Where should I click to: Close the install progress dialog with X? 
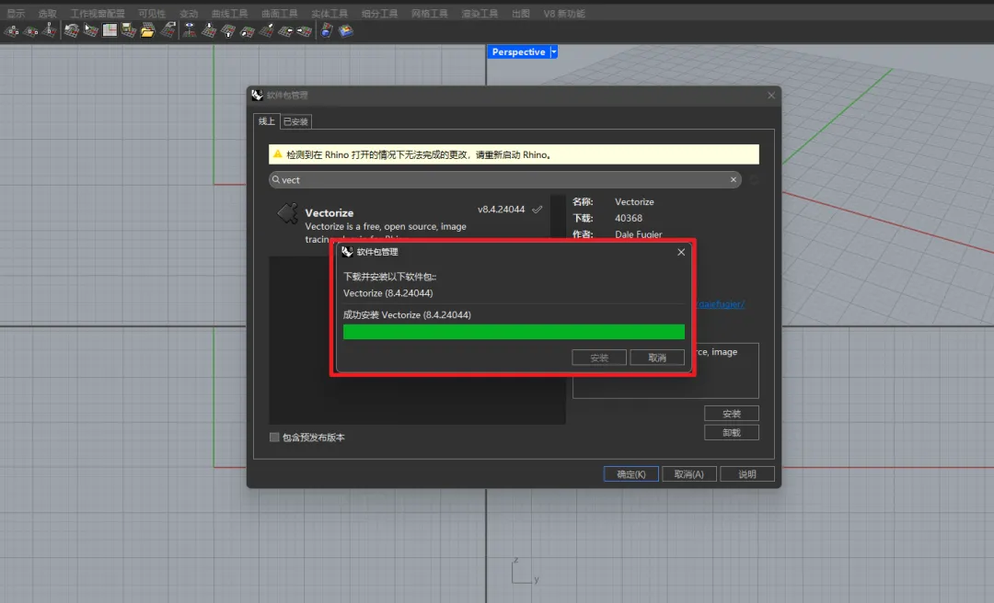coord(681,252)
